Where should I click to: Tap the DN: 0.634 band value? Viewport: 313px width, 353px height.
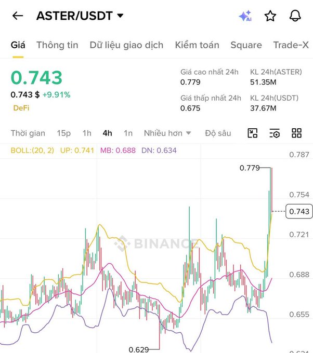159,151
